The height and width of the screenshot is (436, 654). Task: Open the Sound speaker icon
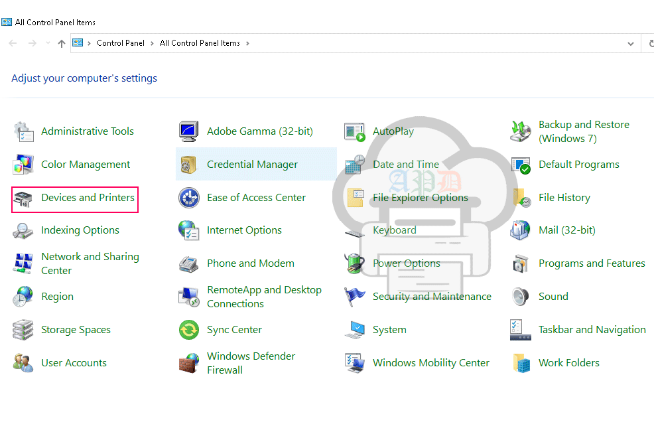pyautogui.click(x=521, y=297)
